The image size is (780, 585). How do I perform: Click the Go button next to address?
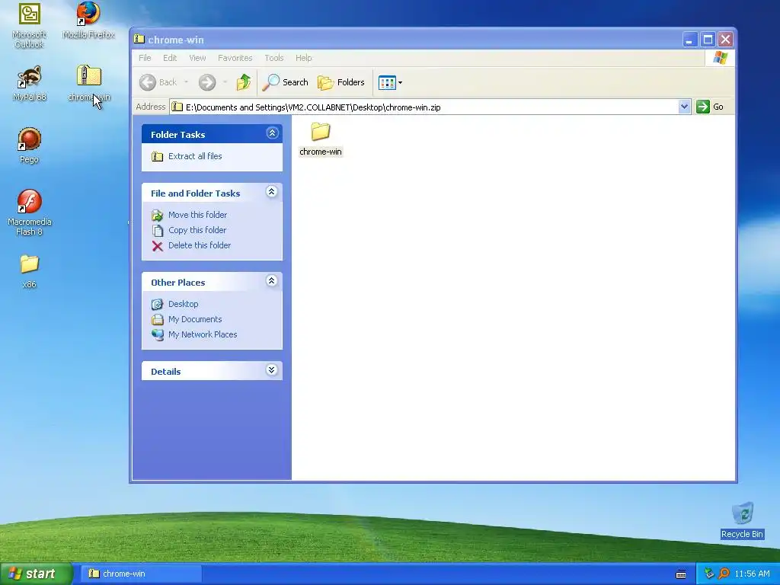coord(710,107)
